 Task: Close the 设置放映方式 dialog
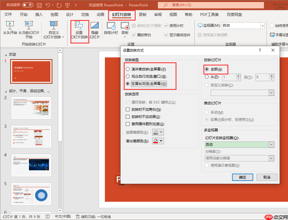[x=273, y=50]
